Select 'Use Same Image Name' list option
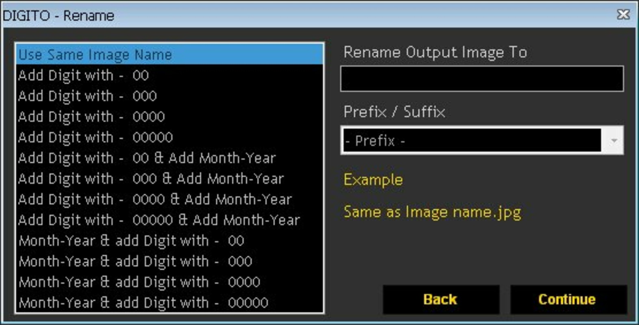This screenshot has width=639, height=325. click(170, 54)
